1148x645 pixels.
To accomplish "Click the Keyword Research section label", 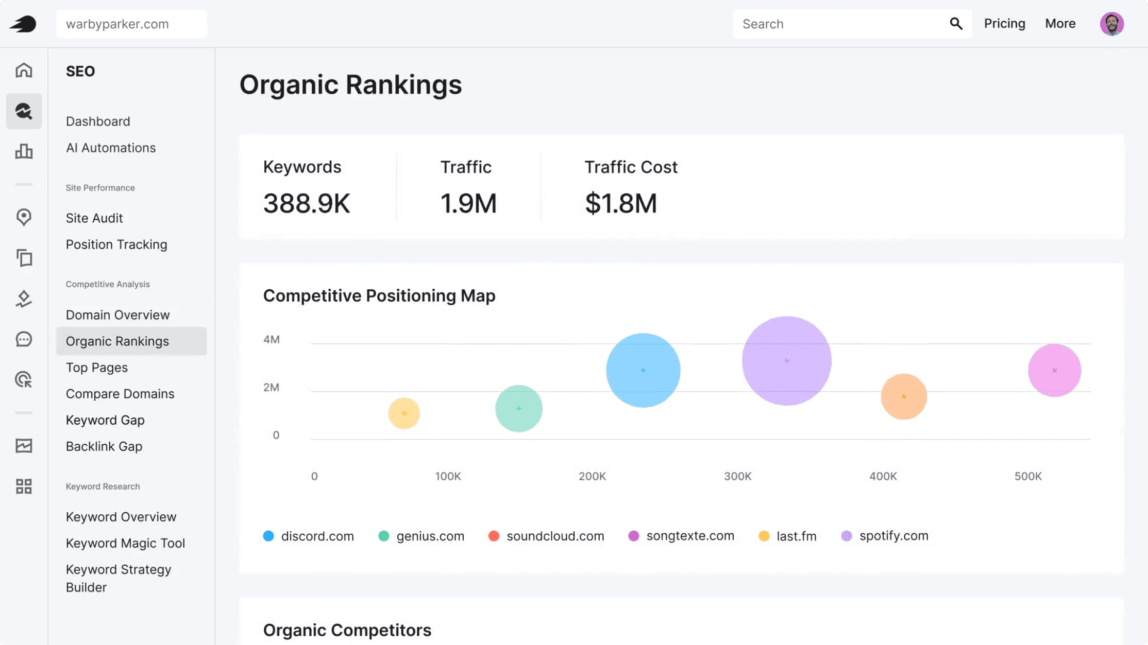I will [103, 486].
